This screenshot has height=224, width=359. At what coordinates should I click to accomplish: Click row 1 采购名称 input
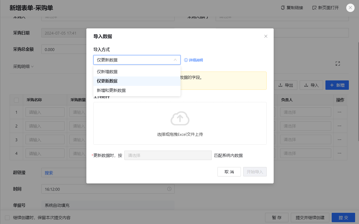45,112
